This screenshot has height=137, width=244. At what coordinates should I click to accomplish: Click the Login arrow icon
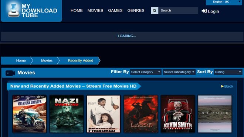(x=204, y=11)
